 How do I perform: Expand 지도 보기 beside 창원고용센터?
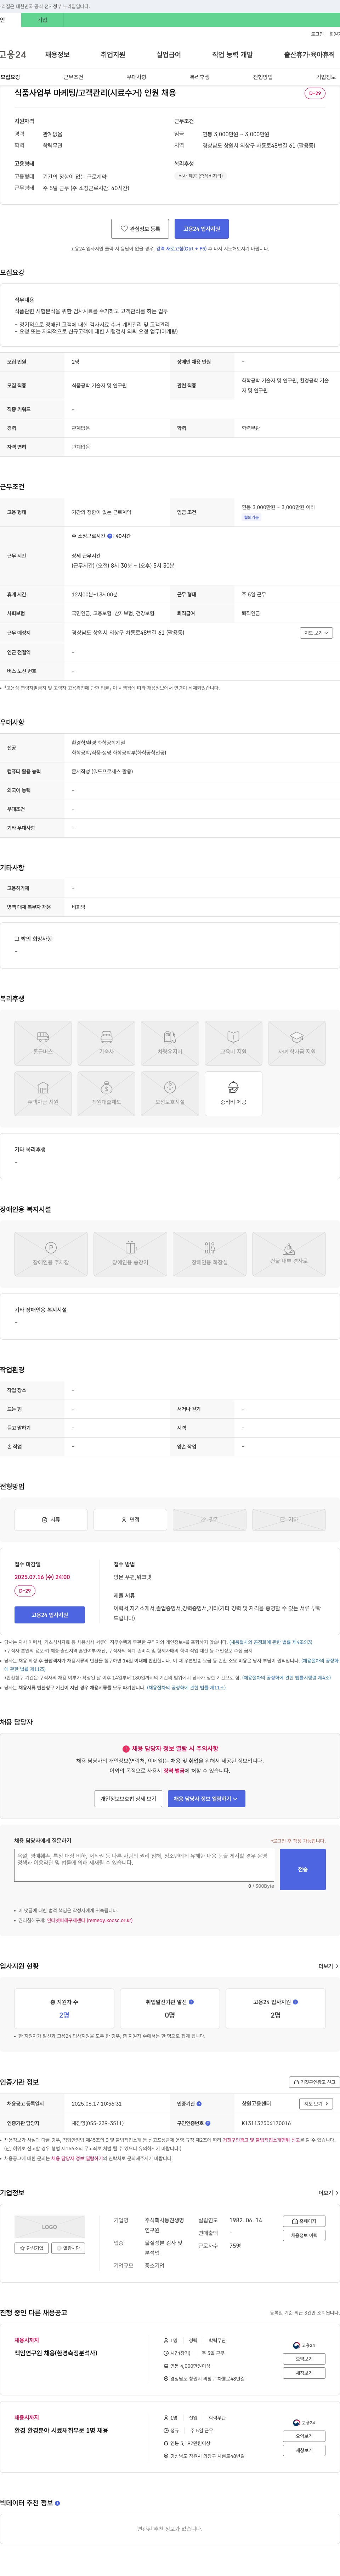tap(316, 2104)
